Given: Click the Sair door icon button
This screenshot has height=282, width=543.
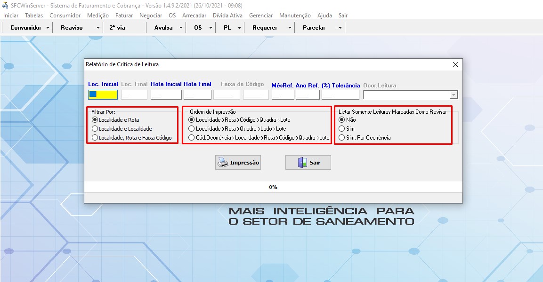Looking at the screenshot, I should (308, 163).
